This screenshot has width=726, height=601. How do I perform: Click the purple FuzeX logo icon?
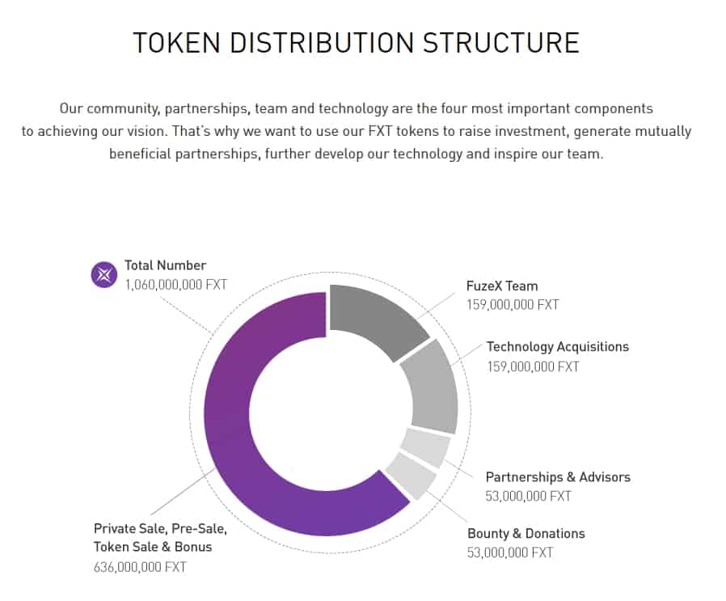click(x=104, y=275)
